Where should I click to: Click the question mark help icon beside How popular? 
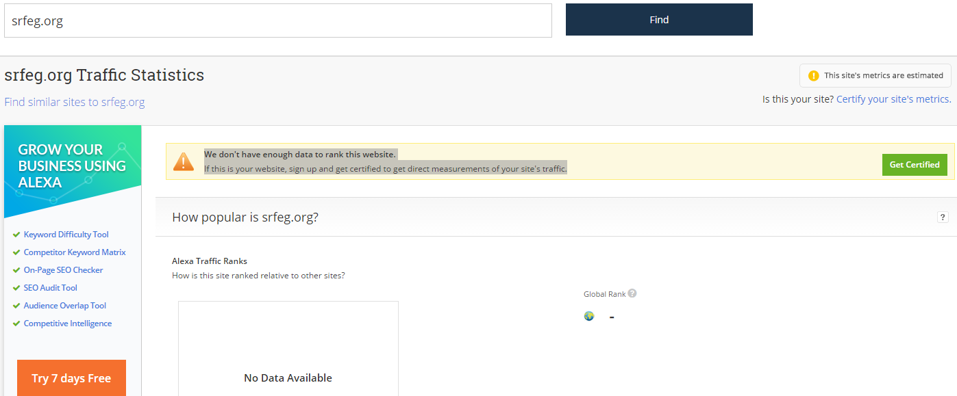tap(943, 217)
